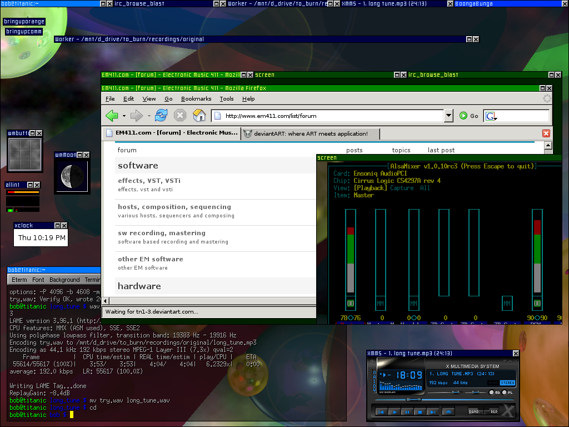Viewport: 569px width, 427px height.
Task: Open the back history dropdown arrow
Action: tap(124, 116)
